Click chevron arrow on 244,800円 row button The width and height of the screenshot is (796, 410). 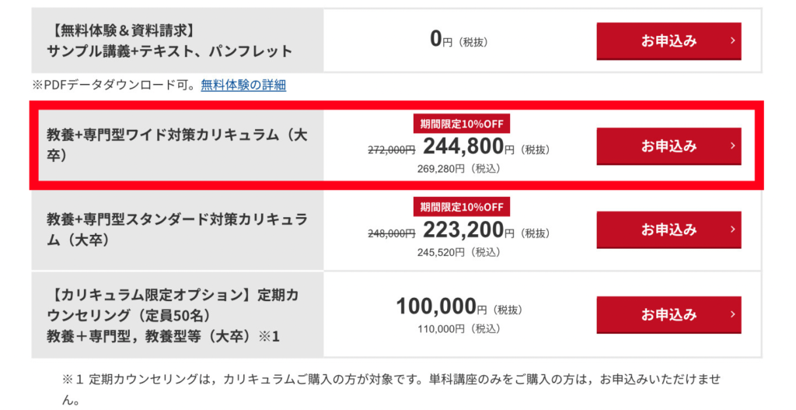point(732,145)
